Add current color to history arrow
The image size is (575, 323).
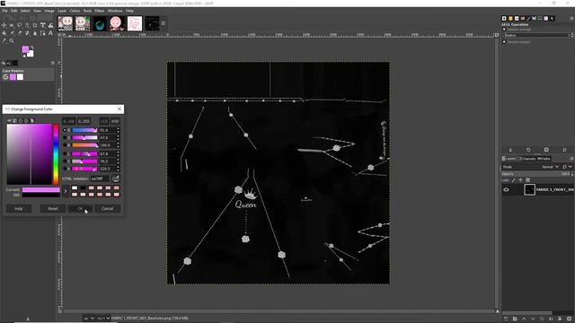point(66,191)
